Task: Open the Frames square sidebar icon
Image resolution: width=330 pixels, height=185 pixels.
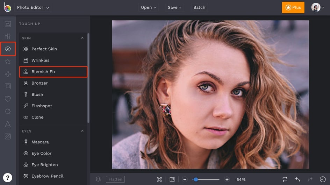Action: [x=8, y=86]
